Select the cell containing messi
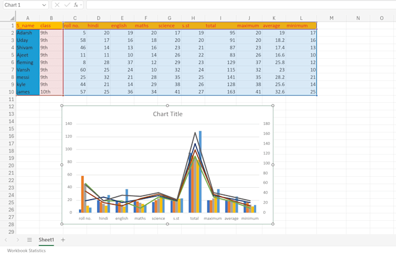The height and width of the screenshot is (254, 396). click(27, 77)
